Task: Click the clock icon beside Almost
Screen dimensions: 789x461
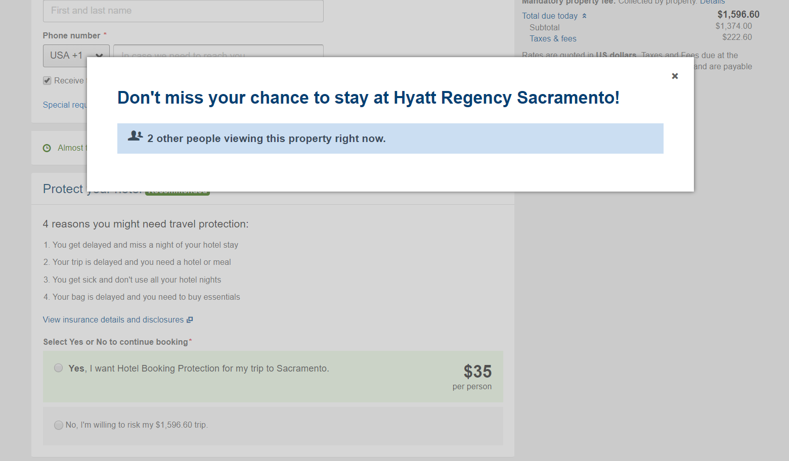Action: click(47, 148)
